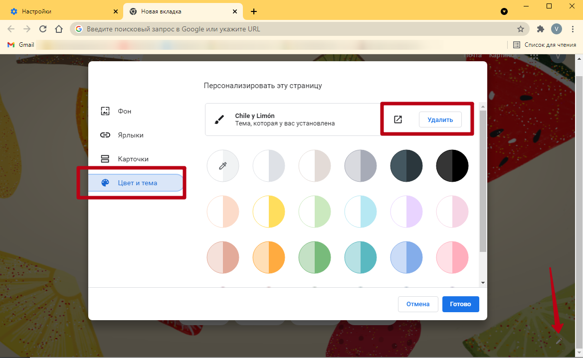Click the Готово button
This screenshot has height=358, width=583.
(x=460, y=304)
